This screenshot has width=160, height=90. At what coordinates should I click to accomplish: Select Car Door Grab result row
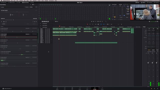pos(19,36)
